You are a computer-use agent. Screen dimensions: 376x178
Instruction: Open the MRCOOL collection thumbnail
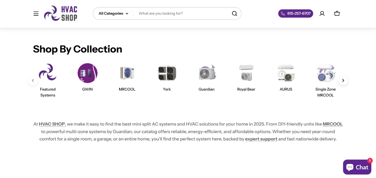[127, 73]
